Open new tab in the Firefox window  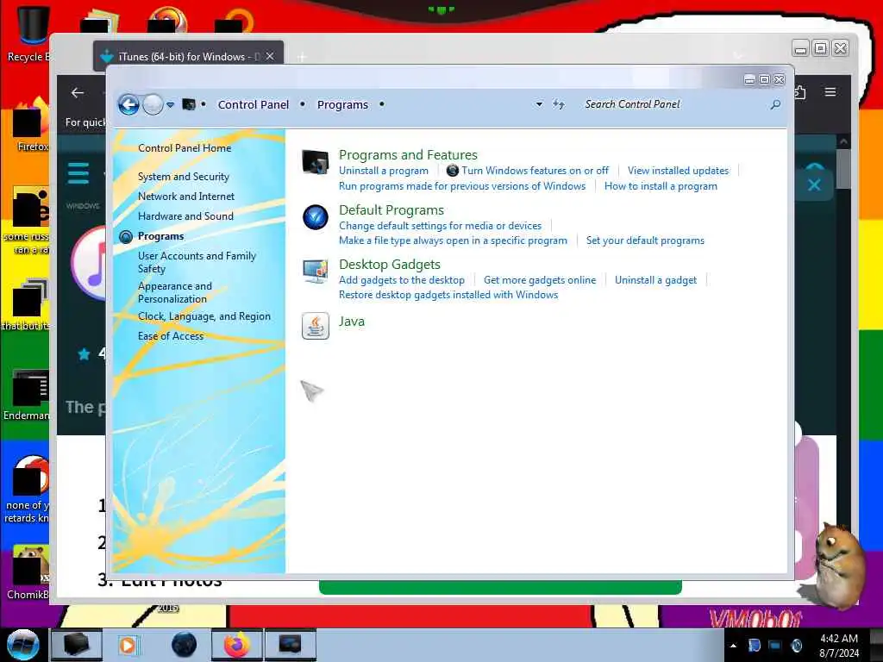302,57
